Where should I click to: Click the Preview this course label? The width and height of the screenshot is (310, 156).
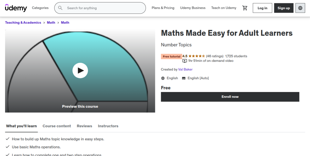(80, 106)
